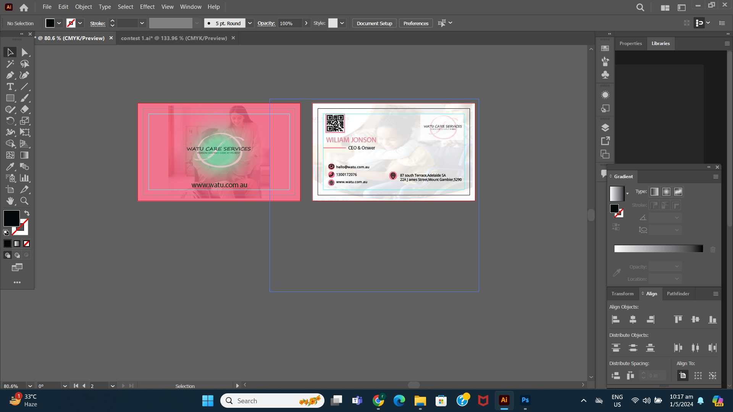This screenshot has width=733, height=412.
Task: Select the Zoom tool
Action: (24, 201)
